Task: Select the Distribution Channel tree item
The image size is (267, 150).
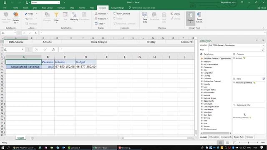Action: pyautogui.click(x=212, y=81)
